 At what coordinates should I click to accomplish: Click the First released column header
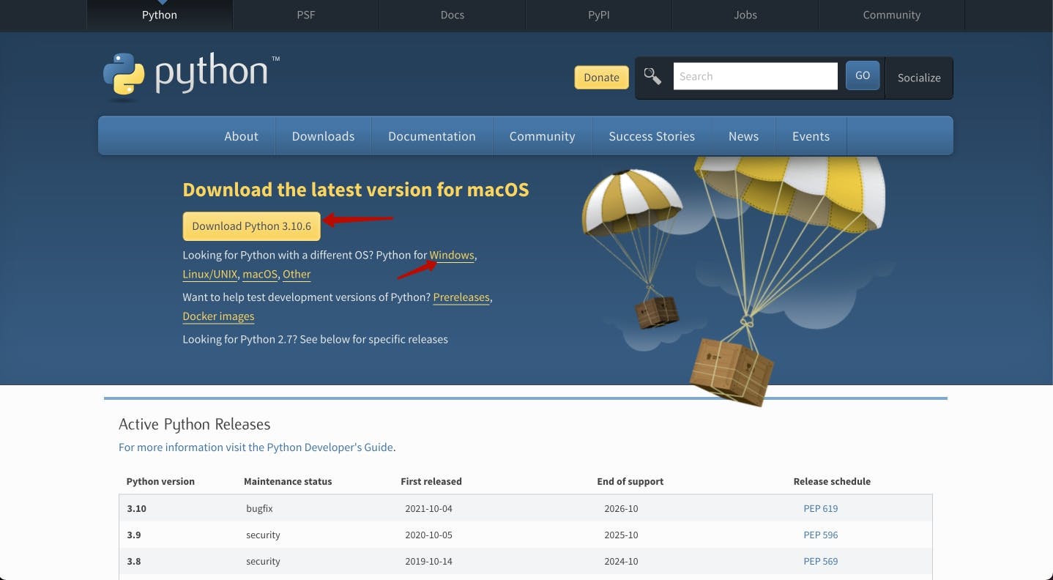[x=431, y=481]
